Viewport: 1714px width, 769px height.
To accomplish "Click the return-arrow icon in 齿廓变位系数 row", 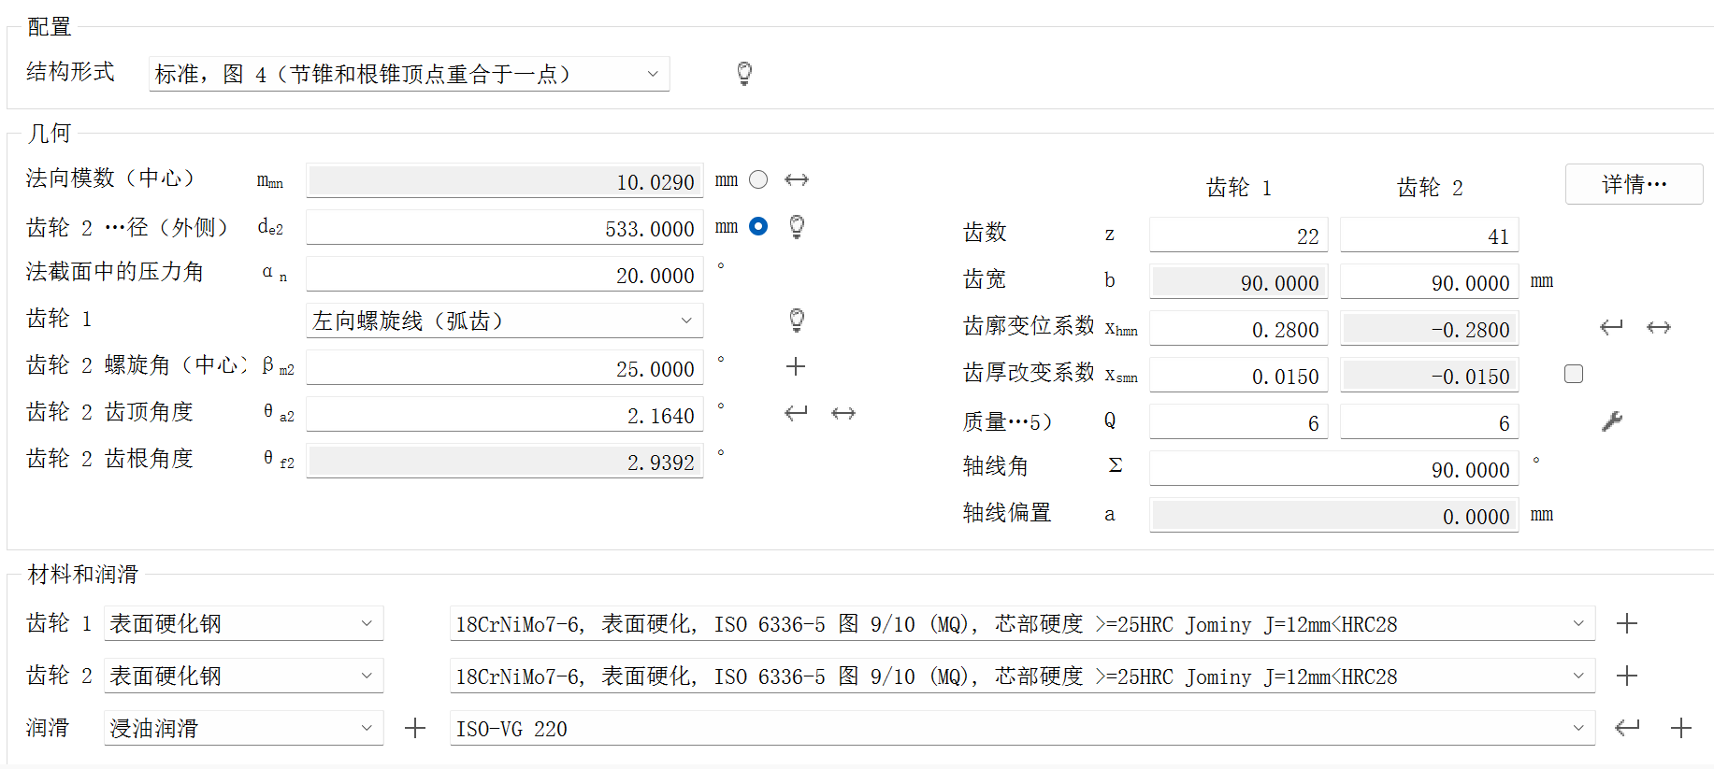I will pyautogui.click(x=1611, y=327).
